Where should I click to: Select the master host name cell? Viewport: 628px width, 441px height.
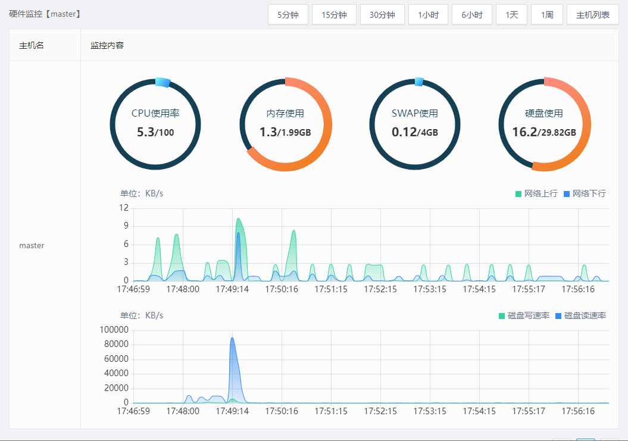point(32,245)
